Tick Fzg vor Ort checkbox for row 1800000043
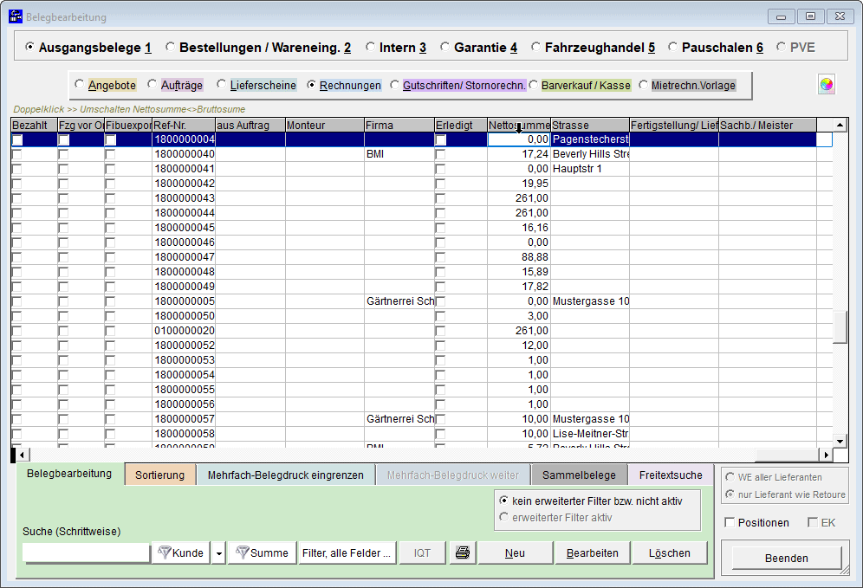The height and width of the screenshot is (588, 863). [63, 198]
